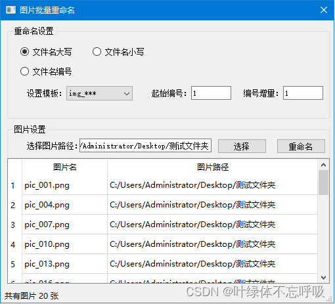Click the 编号增量 input field
This screenshot has width=335, height=304.
click(x=303, y=93)
